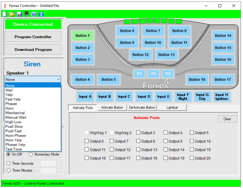This screenshot has width=243, height=188.
Task: Pick Horn Phaser from the siren list
Action: point(33,136)
